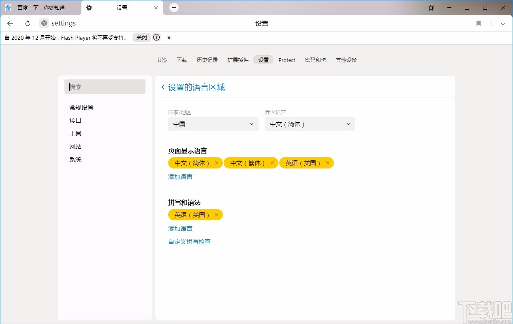Open 自定义拼写检查 custom spell check

point(189,241)
